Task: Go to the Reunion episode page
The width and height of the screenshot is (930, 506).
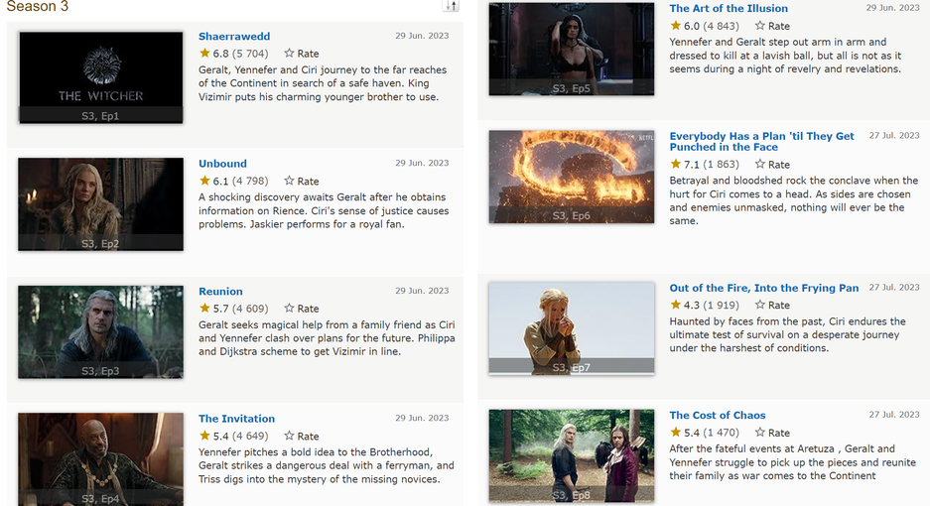Action: pos(220,292)
